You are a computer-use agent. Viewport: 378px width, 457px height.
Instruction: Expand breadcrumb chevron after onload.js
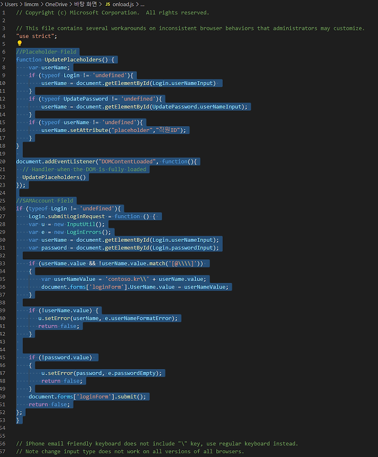[137, 4]
